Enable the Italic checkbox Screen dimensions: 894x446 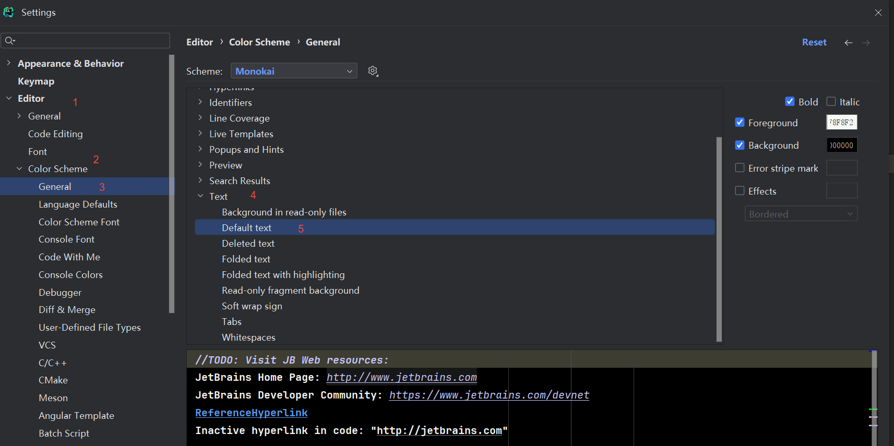pos(831,102)
